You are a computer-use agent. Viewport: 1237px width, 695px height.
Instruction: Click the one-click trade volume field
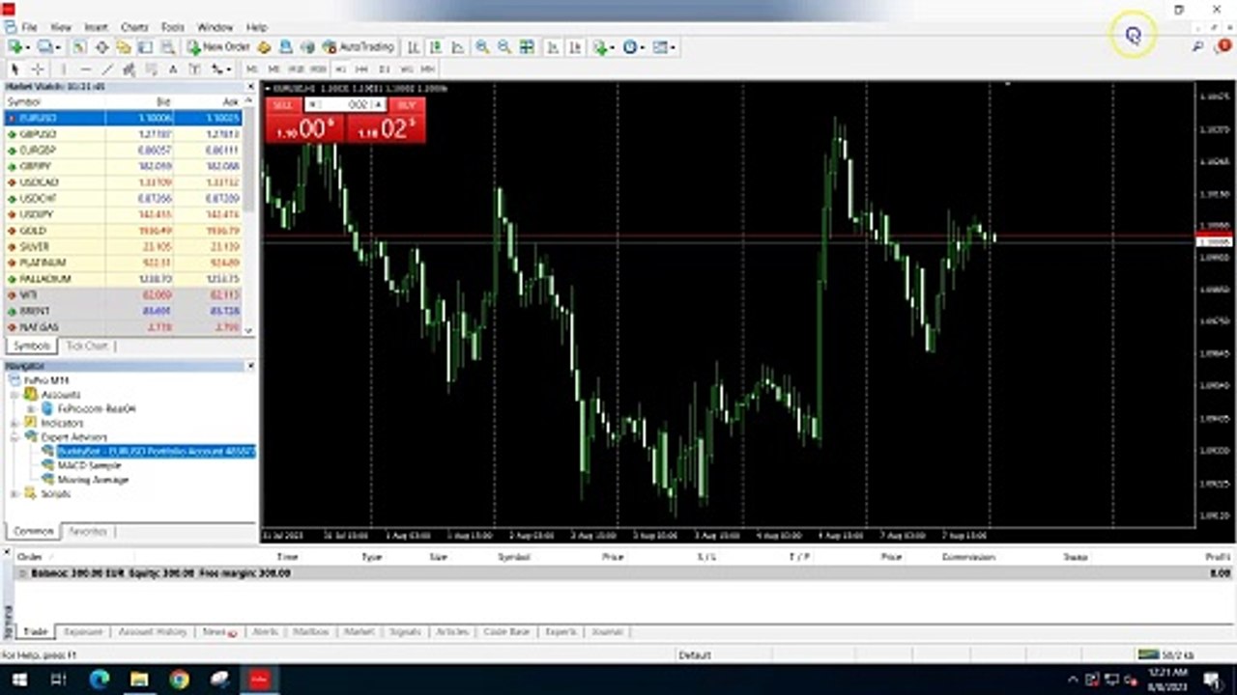346,104
